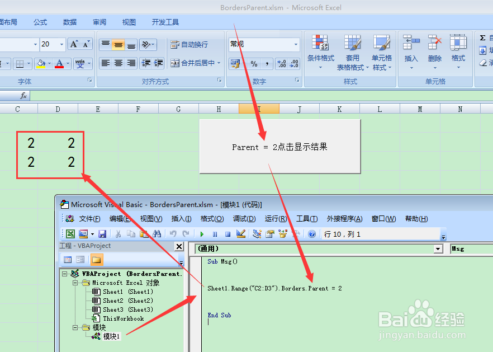Click the VBA help question mark icon
This screenshot has width=493, height=352.
311,234
